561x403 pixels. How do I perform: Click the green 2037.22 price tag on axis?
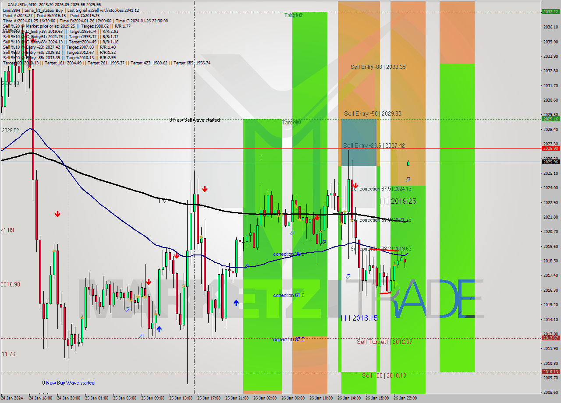click(x=550, y=12)
